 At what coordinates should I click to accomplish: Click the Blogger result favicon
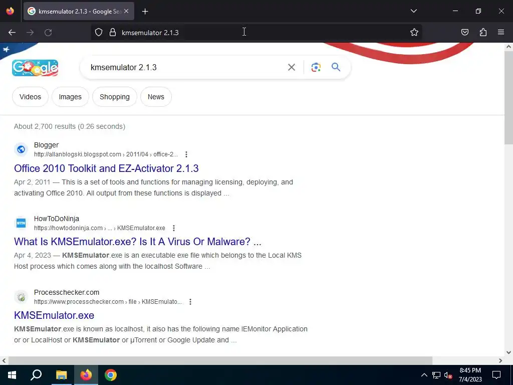(x=21, y=149)
